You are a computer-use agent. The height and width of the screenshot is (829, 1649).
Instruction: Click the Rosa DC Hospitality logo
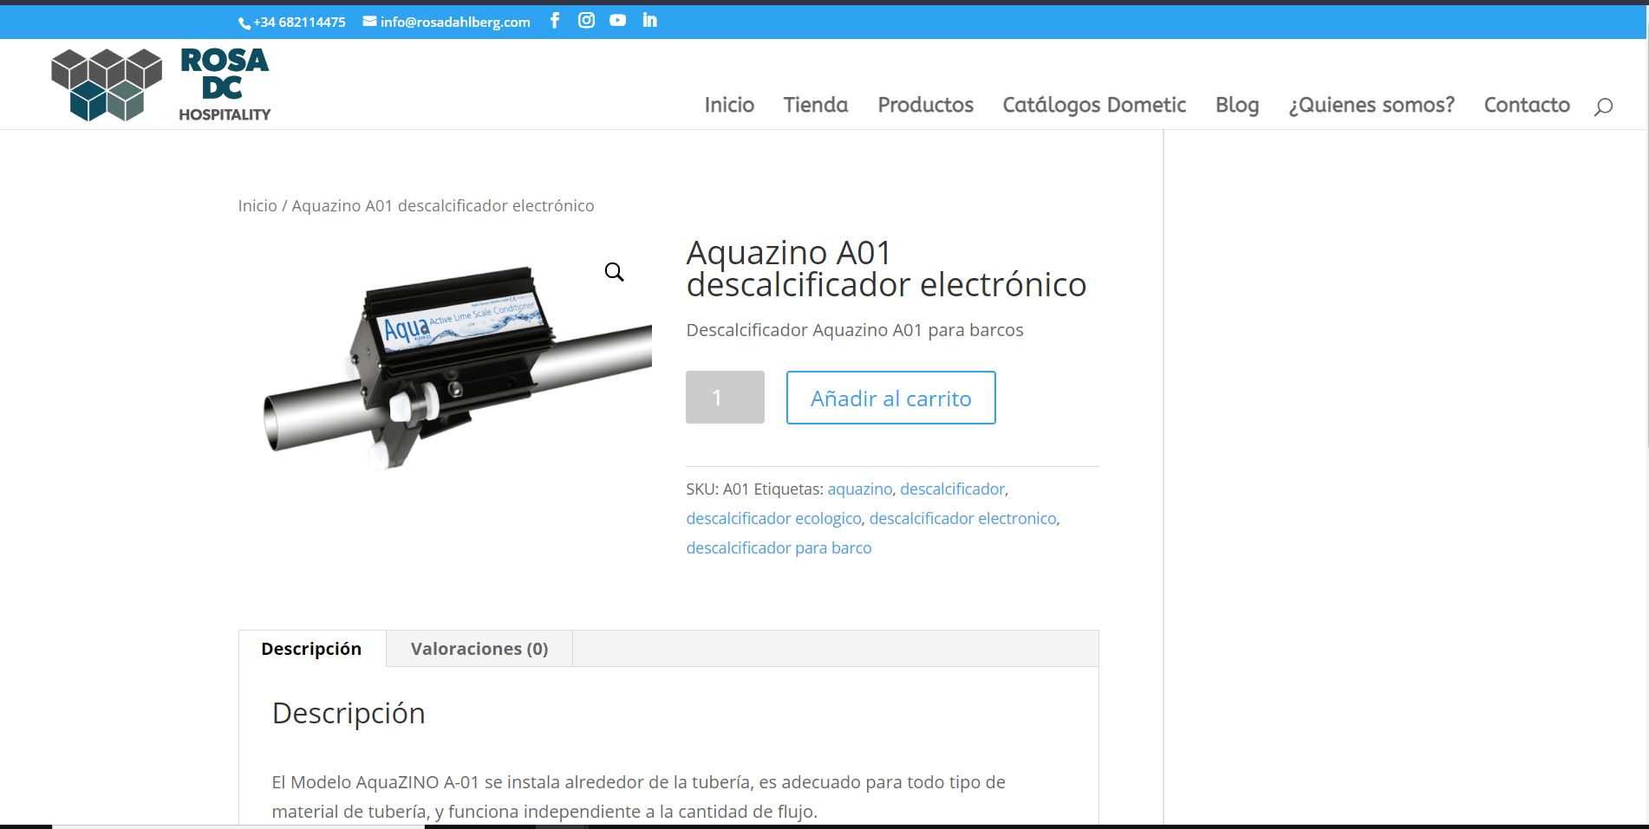tap(161, 85)
